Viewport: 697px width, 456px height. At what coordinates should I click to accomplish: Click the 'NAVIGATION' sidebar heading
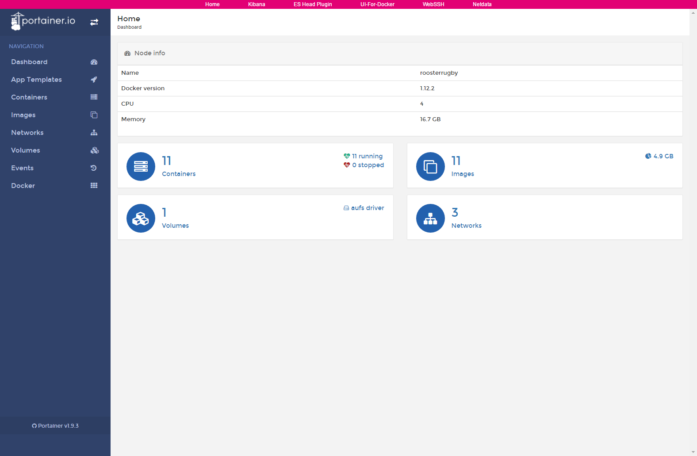(26, 46)
